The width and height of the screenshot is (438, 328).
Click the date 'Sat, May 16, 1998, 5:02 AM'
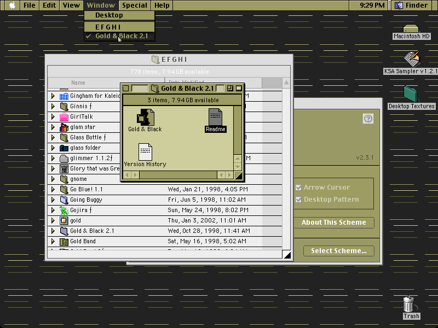(207, 242)
